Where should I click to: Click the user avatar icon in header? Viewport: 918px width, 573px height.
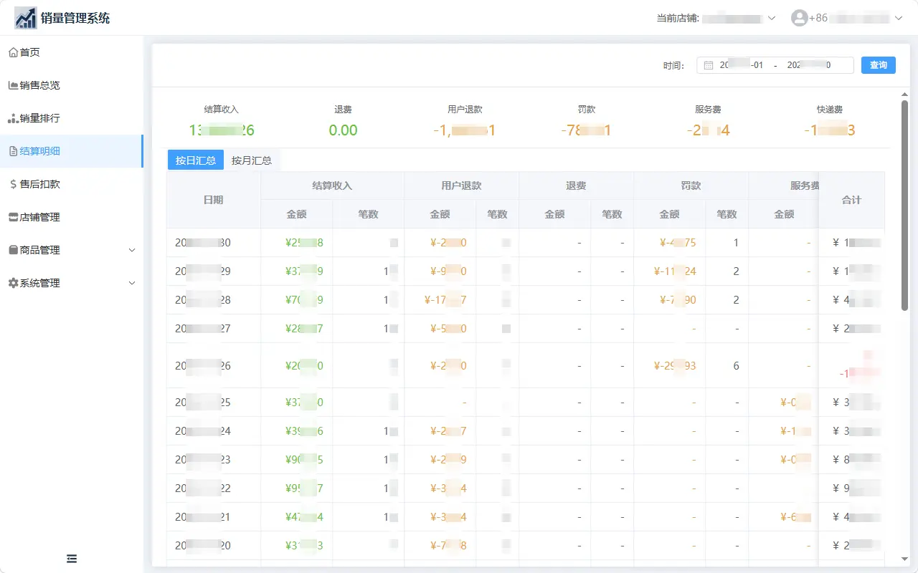coord(799,18)
